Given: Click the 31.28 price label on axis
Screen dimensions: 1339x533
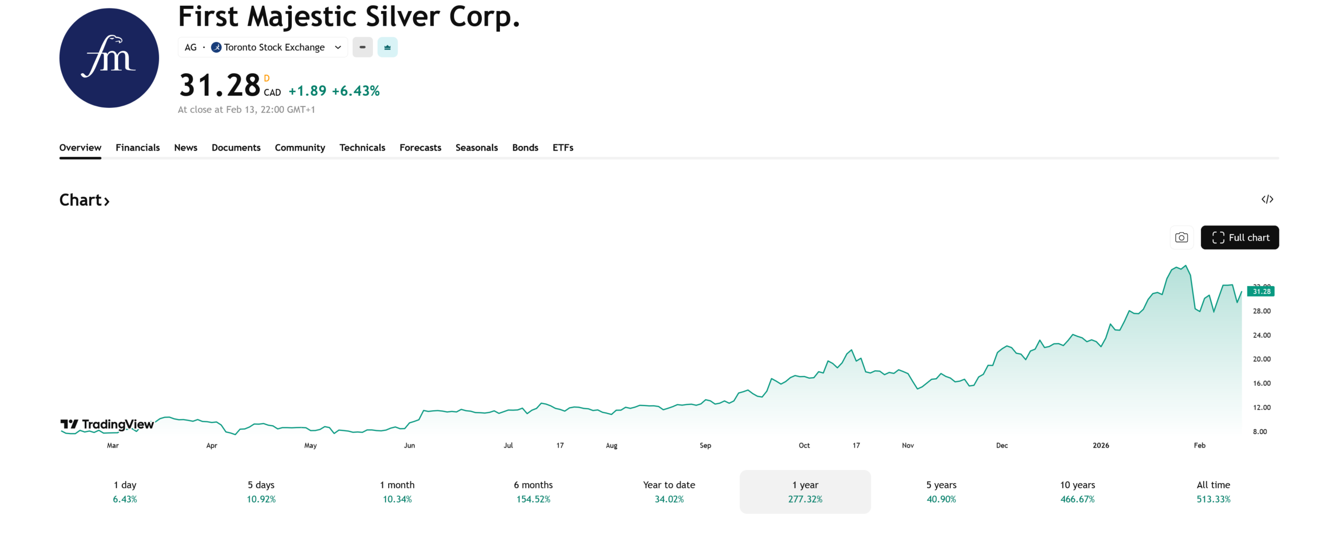Looking at the screenshot, I should pyautogui.click(x=1261, y=291).
